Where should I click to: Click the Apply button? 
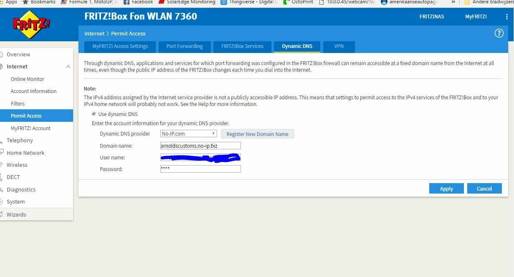coord(446,189)
